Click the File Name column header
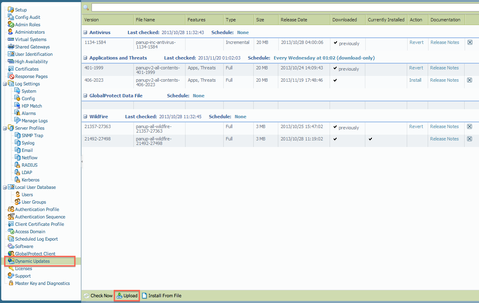The height and width of the screenshot is (303, 479). (160, 20)
